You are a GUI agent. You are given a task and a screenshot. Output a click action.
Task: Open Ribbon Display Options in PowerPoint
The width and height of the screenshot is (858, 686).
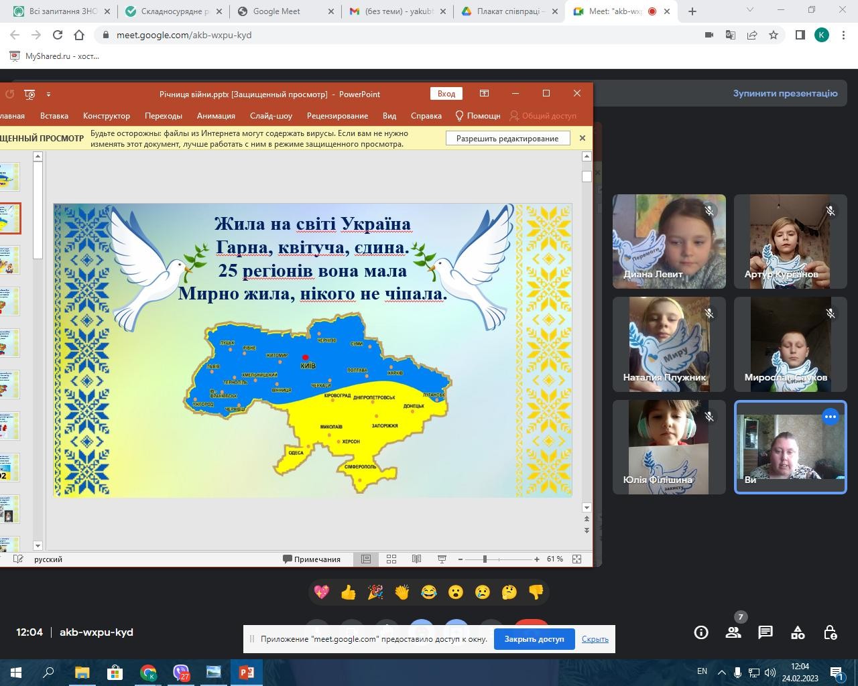pos(484,93)
